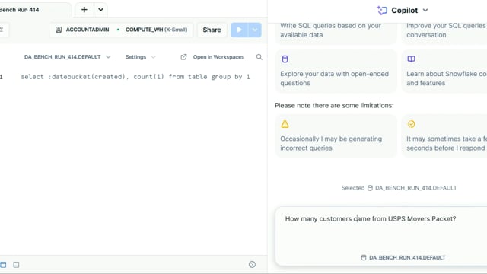This screenshot has width=487, height=274.
Task: Toggle the bottom results panel layout icon
Action: [16, 265]
